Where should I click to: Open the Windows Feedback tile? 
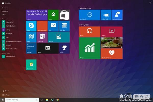coord(117,15)
